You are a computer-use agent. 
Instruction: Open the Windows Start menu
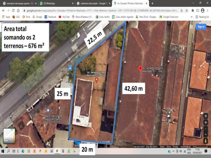(x=3, y=151)
